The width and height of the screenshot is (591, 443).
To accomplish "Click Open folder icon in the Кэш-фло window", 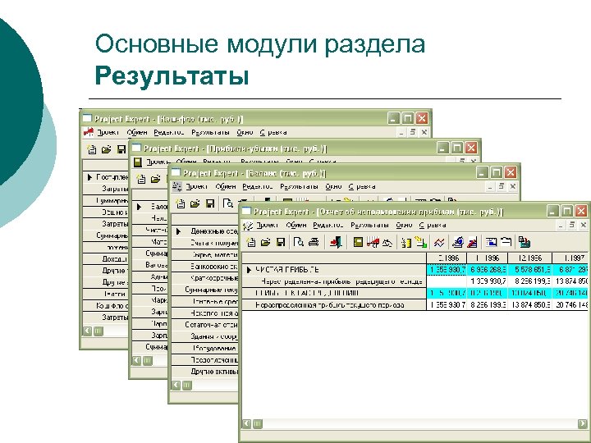I will pos(106,149).
